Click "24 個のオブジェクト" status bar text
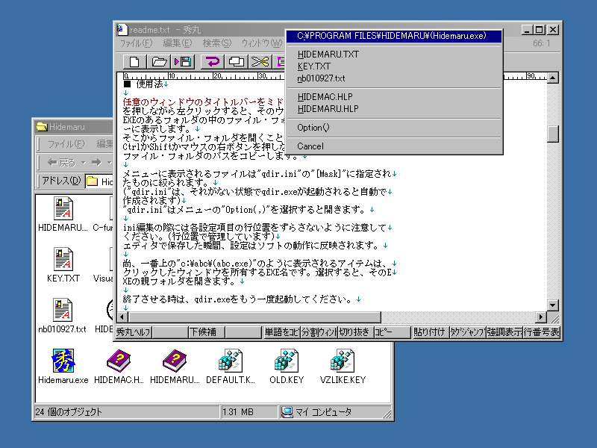Image resolution: width=597 pixels, height=448 pixels. tap(69, 412)
